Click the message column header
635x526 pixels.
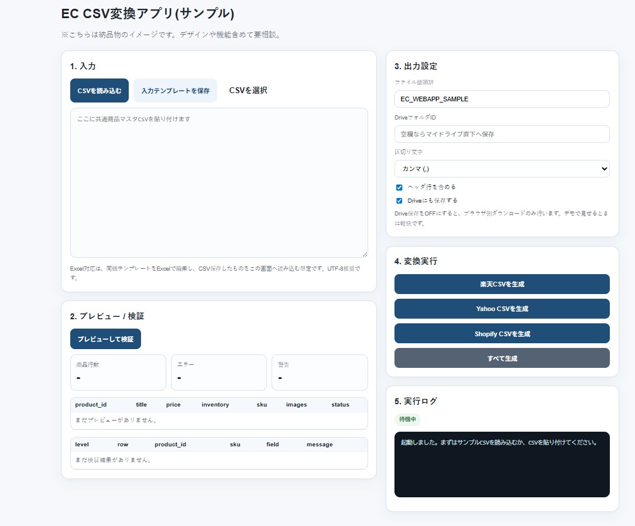pos(320,444)
